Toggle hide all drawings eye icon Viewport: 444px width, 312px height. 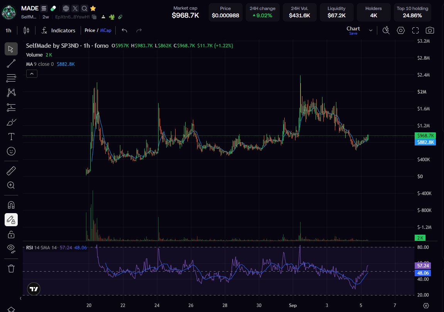tap(11, 249)
